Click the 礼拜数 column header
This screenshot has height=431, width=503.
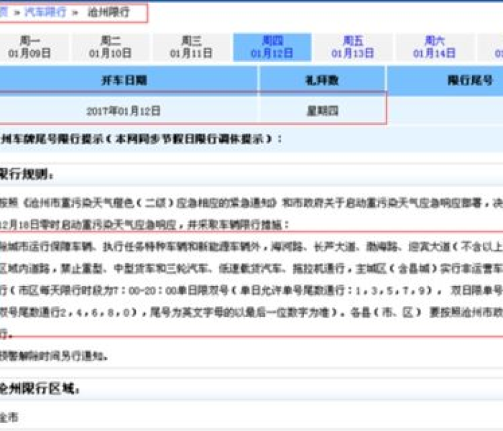322,80
